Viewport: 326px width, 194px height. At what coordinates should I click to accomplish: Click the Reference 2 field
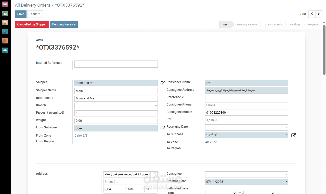(x=247, y=98)
